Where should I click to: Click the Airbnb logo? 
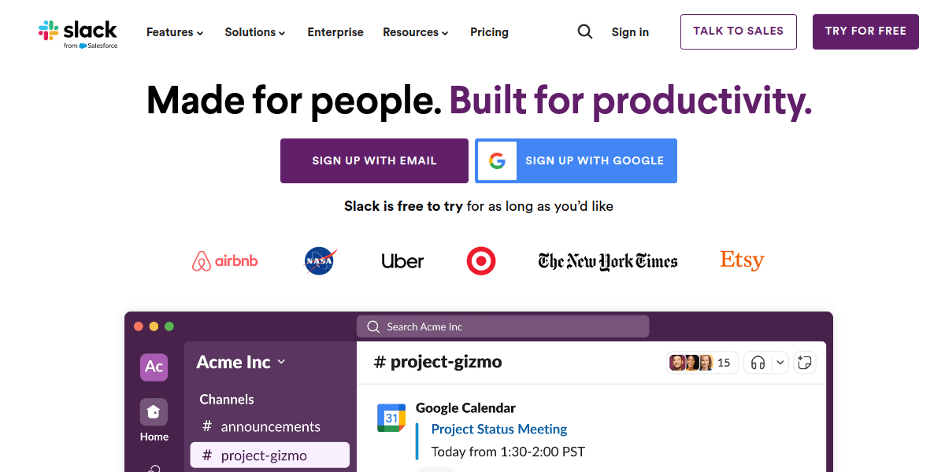click(x=224, y=260)
